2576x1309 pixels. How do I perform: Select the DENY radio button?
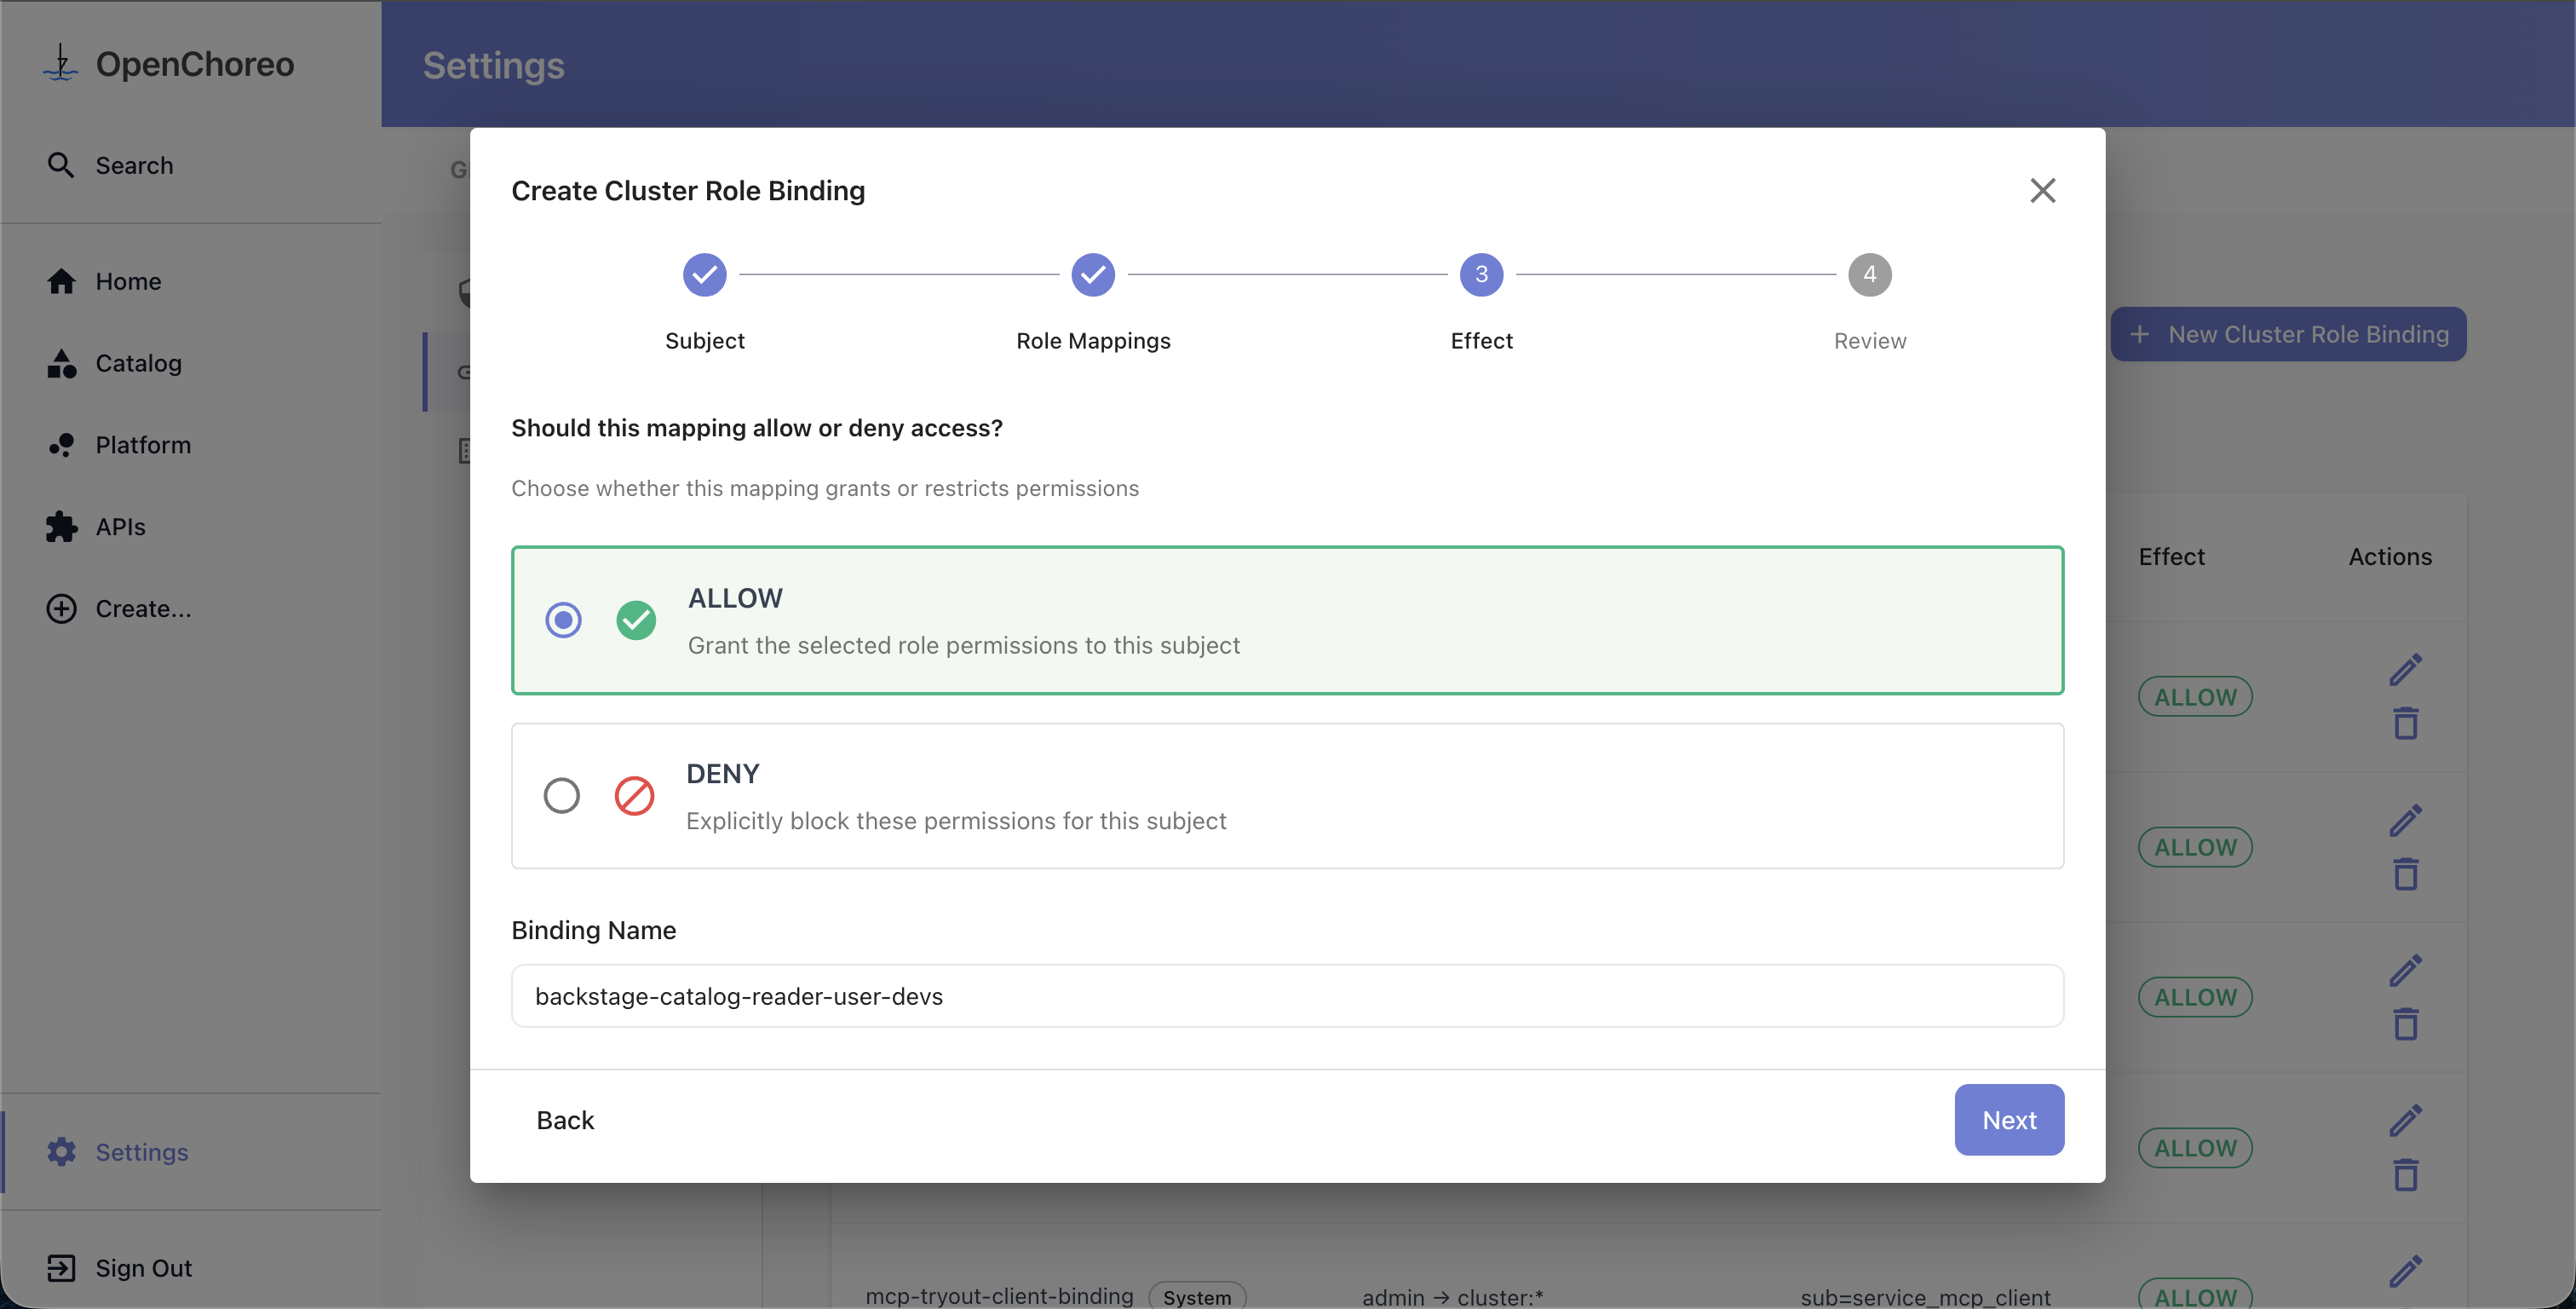[561, 796]
